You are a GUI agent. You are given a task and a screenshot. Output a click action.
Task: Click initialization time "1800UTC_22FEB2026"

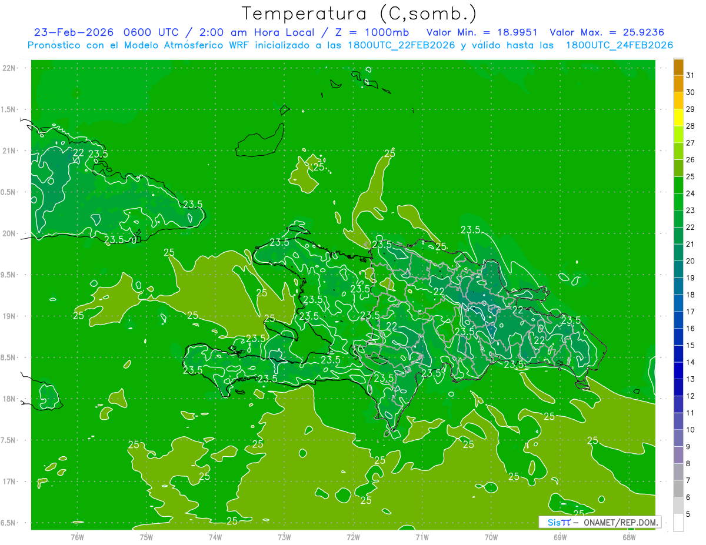click(401, 45)
